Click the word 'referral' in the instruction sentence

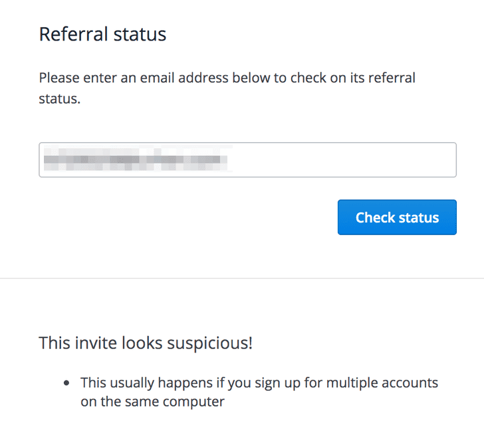(392, 78)
